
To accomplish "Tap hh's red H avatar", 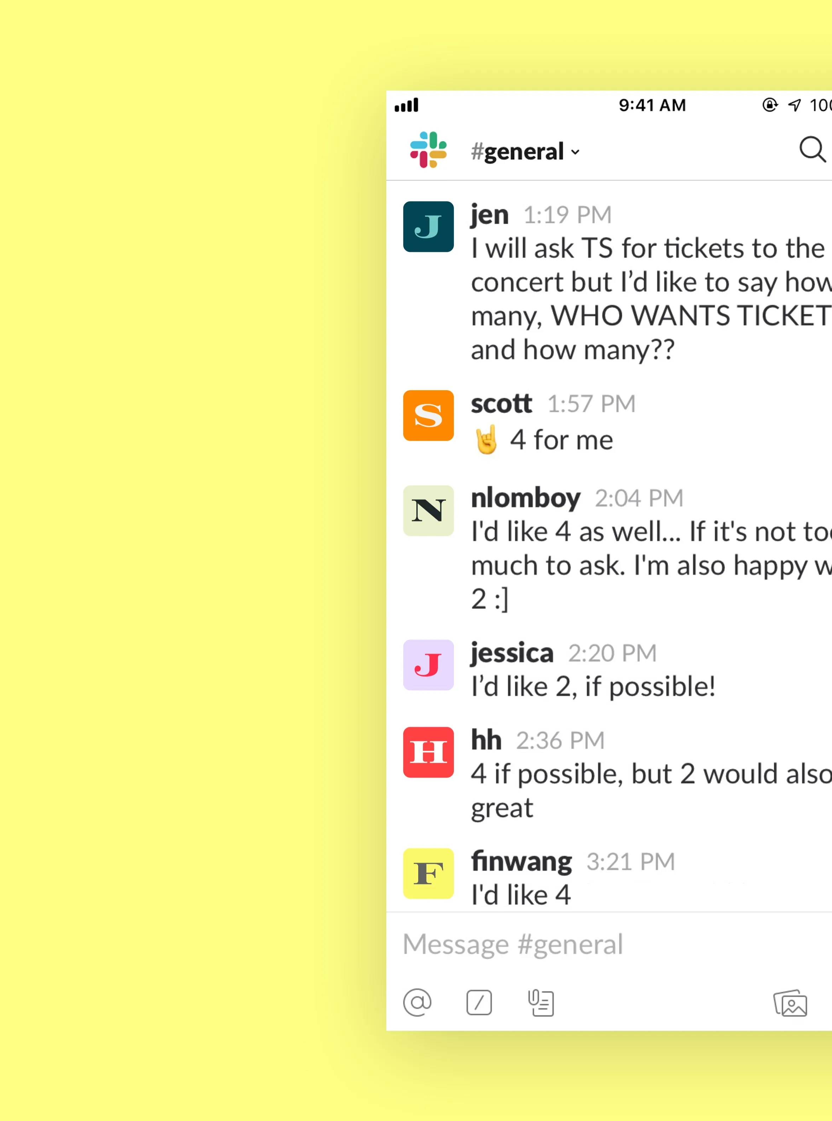I will pyautogui.click(x=428, y=752).
